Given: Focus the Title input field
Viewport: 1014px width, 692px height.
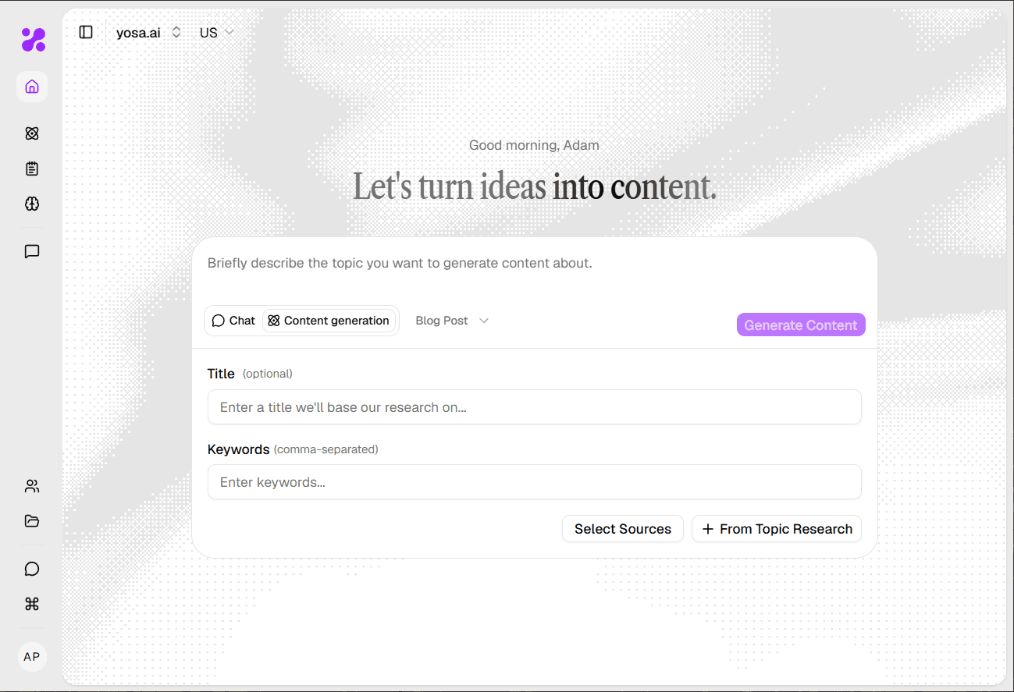Looking at the screenshot, I should (x=534, y=407).
